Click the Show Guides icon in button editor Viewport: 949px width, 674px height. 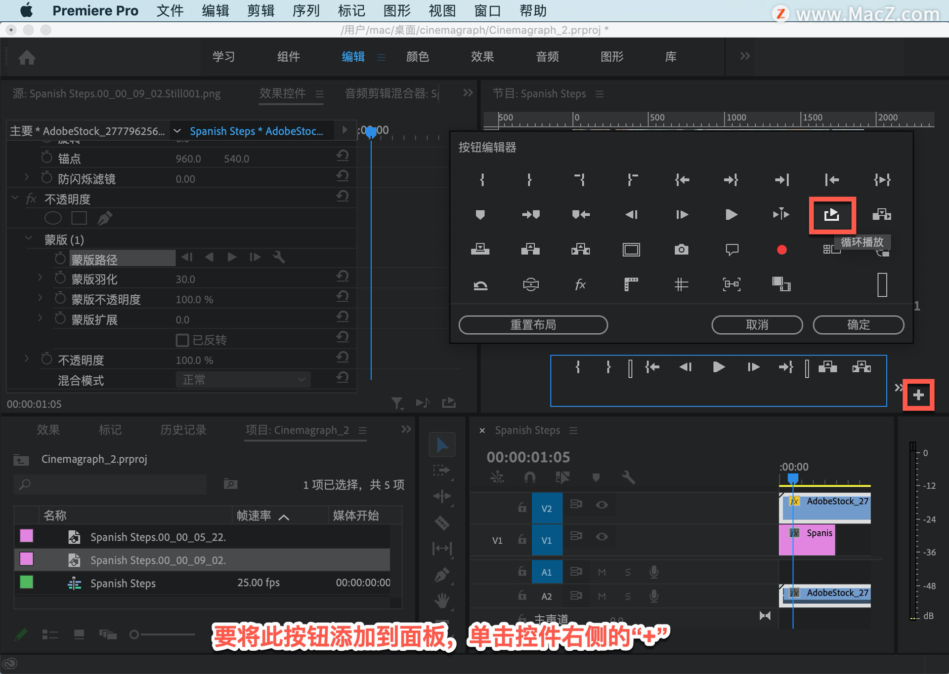click(681, 284)
